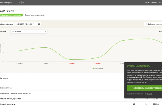The height and width of the screenshot is (106, 162).
Task: Select chart data point for 13 января
Action: click(45, 47)
